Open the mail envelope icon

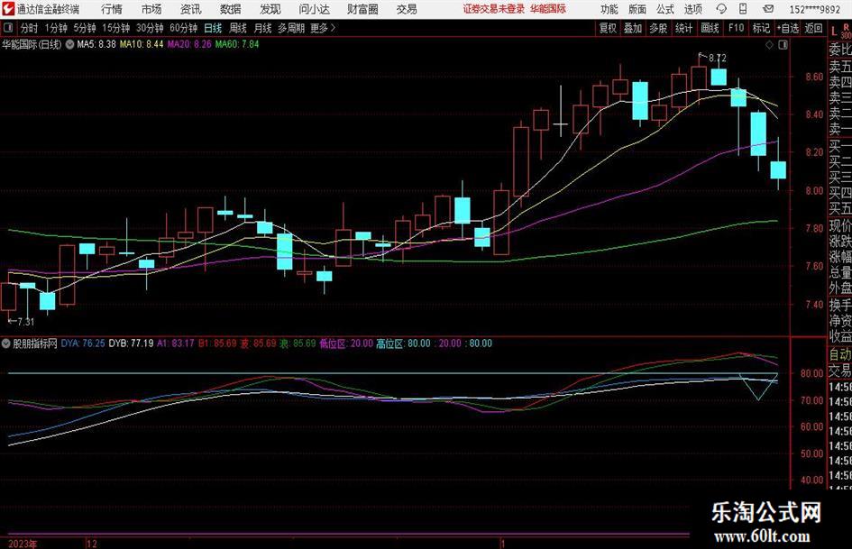tap(768, 9)
